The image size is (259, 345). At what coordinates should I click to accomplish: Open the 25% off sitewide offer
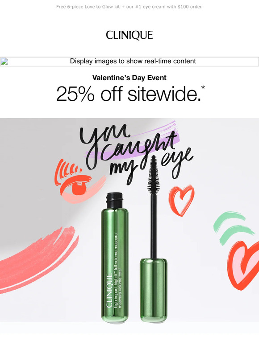[x=129, y=94]
